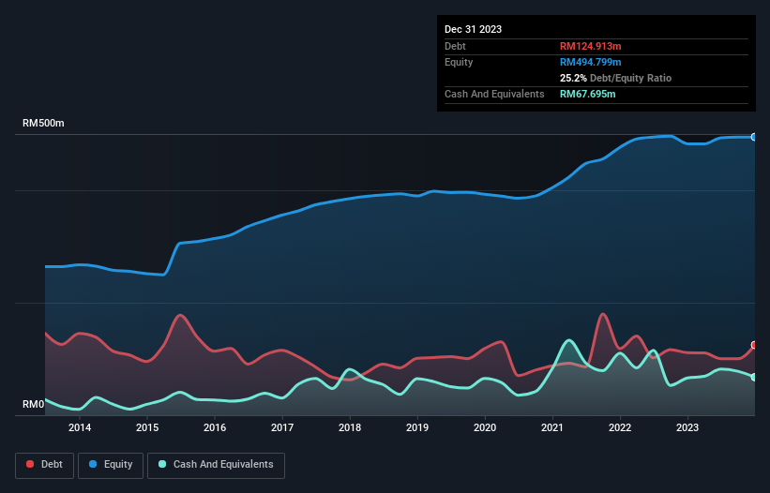Click the 2017 x-axis label
This screenshot has width=770, height=493.
tap(282, 427)
